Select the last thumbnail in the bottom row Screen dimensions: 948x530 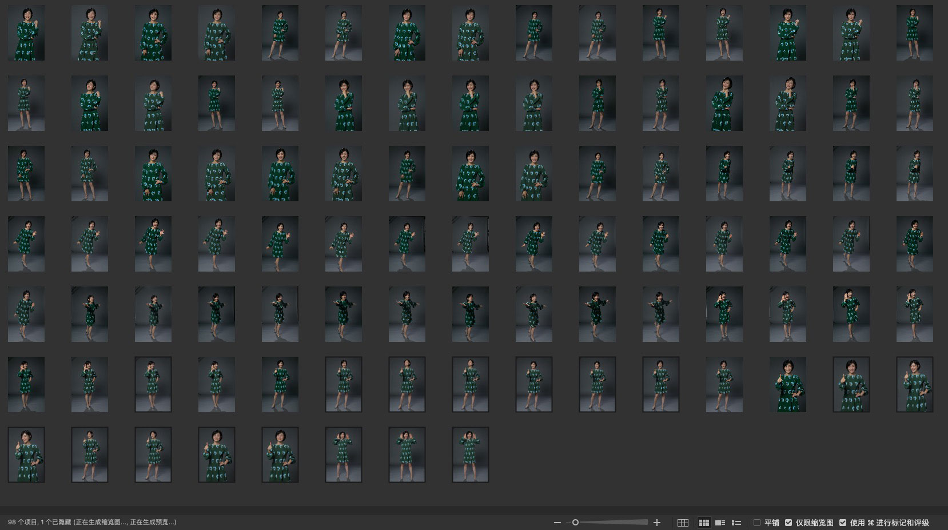pos(471,455)
